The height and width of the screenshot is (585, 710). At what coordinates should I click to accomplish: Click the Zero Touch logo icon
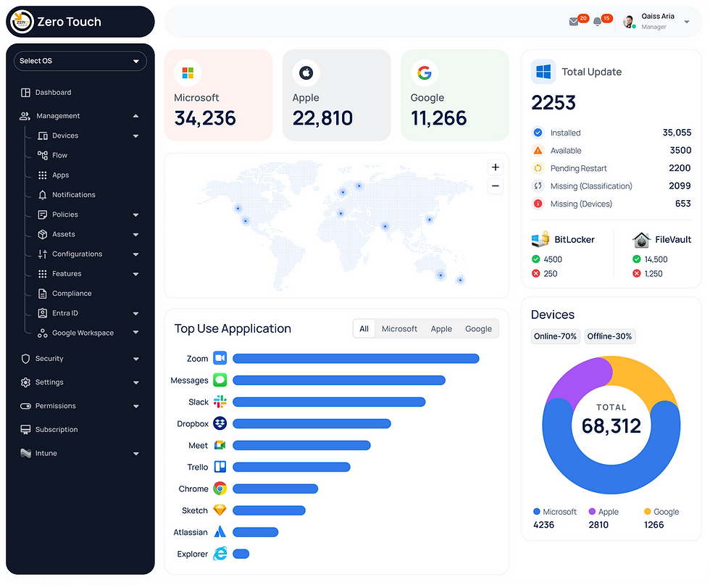[x=22, y=22]
